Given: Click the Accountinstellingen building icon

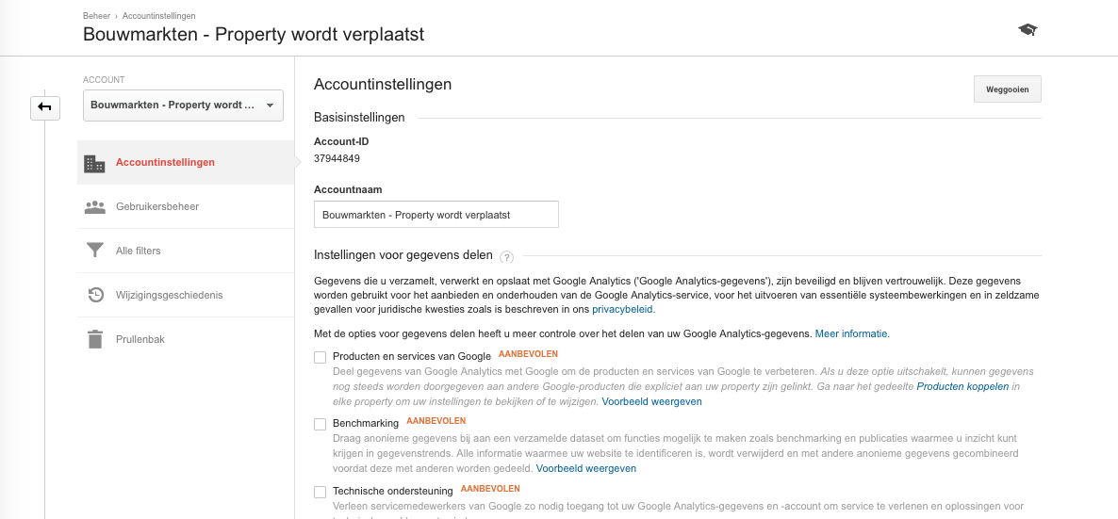Looking at the screenshot, I should [94, 163].
